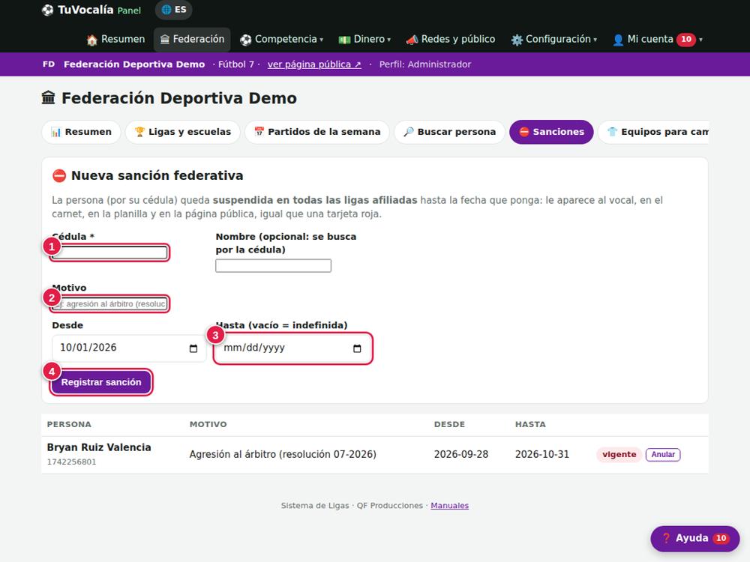Click the red 10 notification badge on Mi cuenta
Viewport: 750px width, 562px height.
tap(686, 39)
